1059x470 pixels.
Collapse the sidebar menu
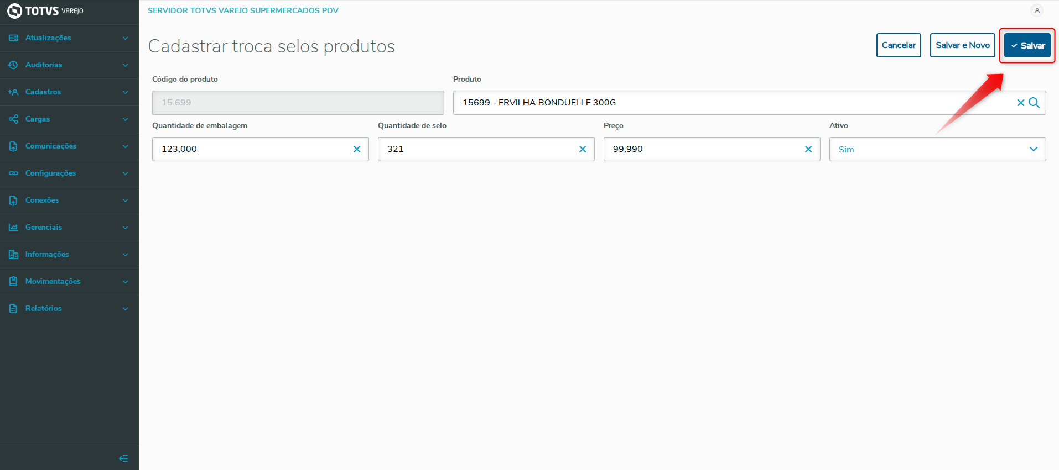tap(123, 458)
